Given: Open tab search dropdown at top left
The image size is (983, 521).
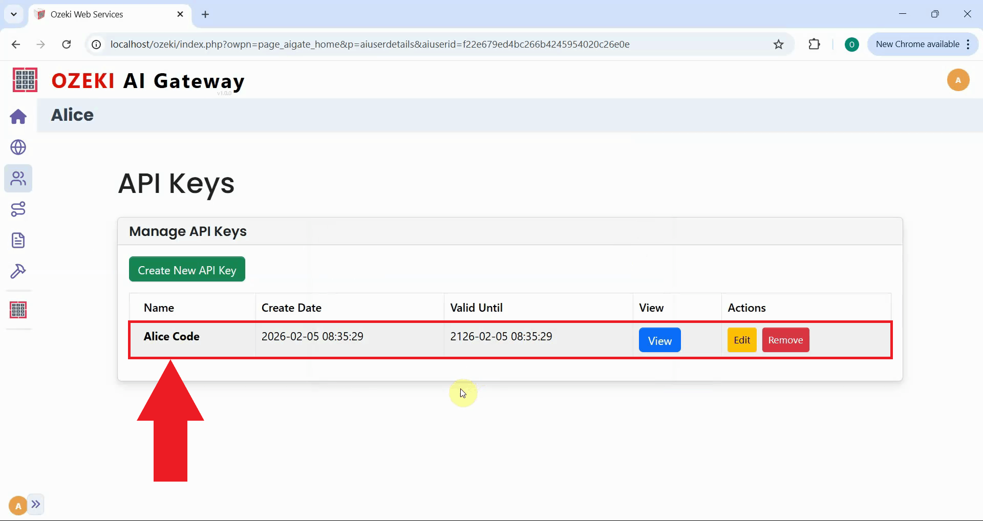Looking at the screenshot, I should [14, 14].
